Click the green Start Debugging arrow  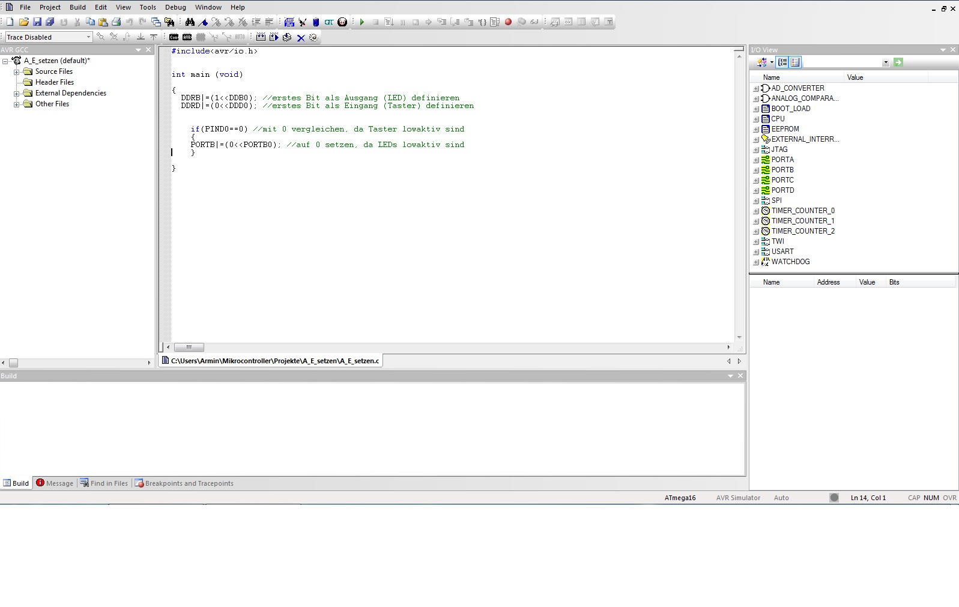tap(362, 22)
